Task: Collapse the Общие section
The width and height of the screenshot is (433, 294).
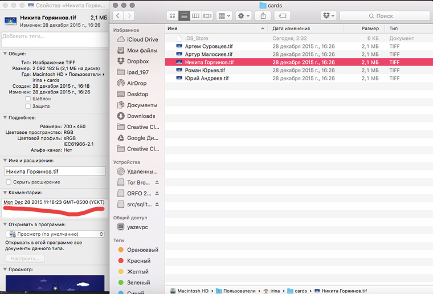Action: (5, 54)
